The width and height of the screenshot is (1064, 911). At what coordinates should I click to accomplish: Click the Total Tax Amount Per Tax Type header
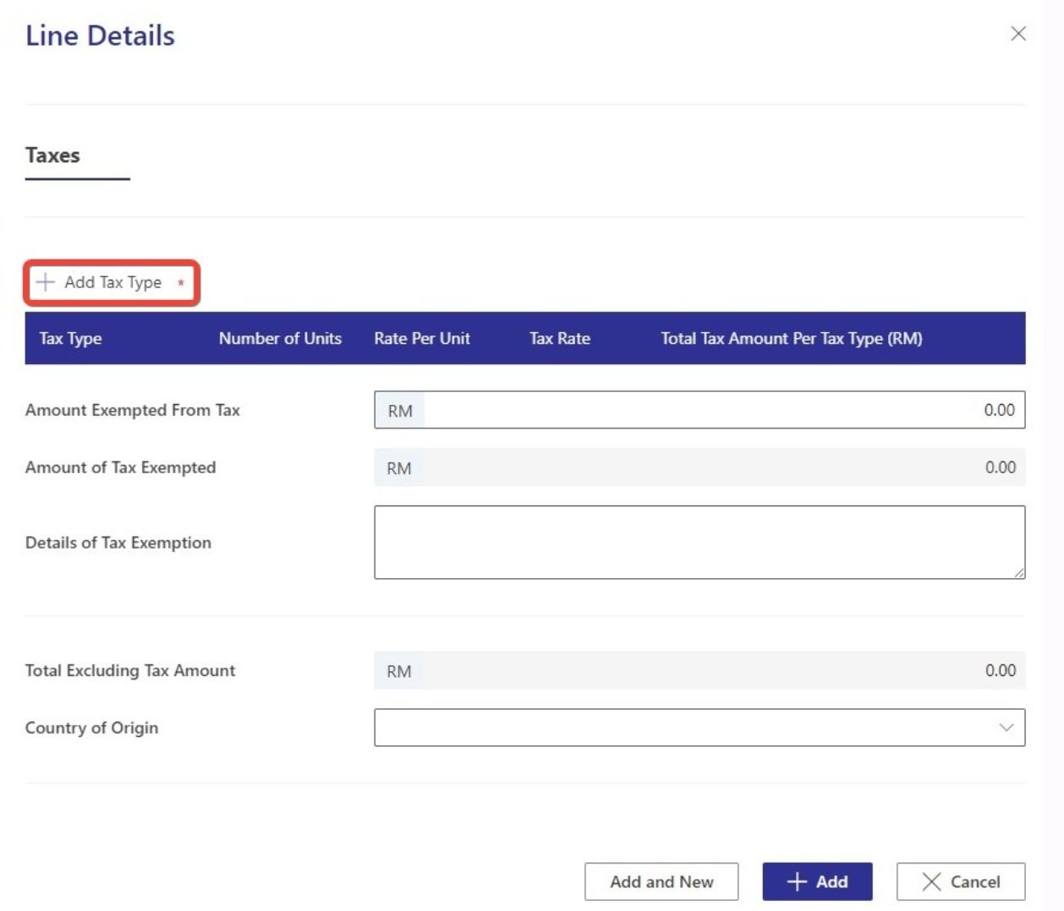tap(792, 338)
